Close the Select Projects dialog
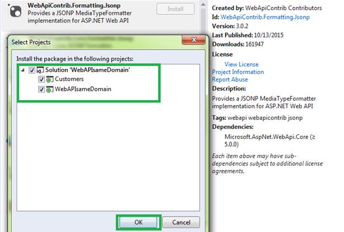Viewport: 344px width, 232px height. click(x=193, y=40)
